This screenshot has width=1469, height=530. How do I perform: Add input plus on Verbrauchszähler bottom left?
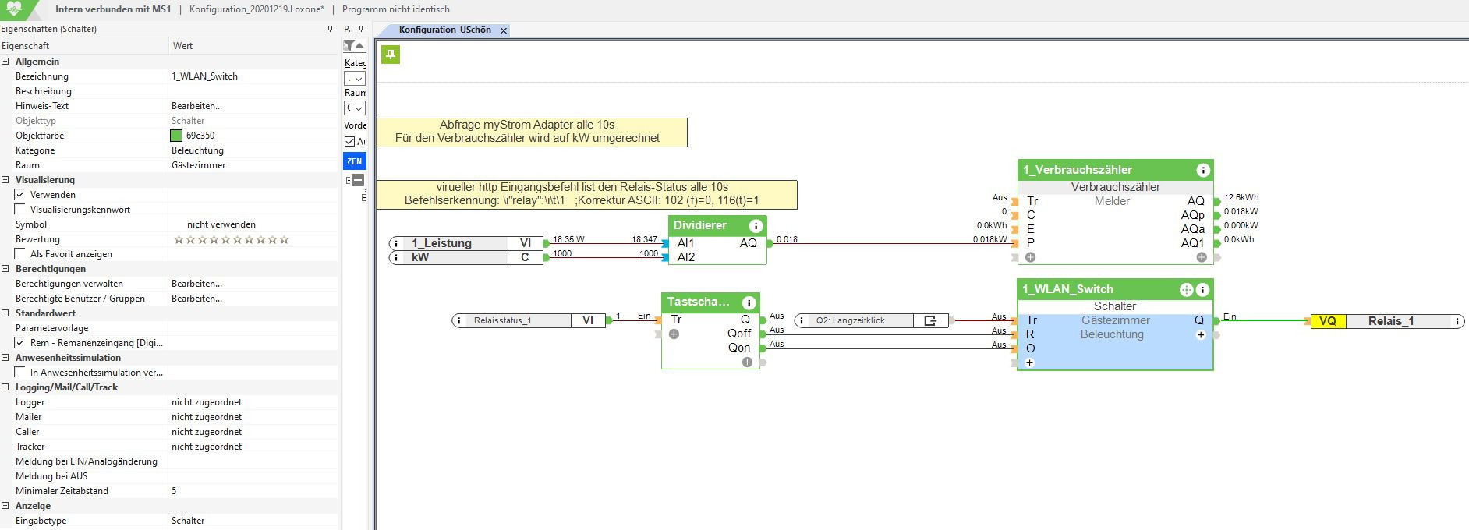1031,257
